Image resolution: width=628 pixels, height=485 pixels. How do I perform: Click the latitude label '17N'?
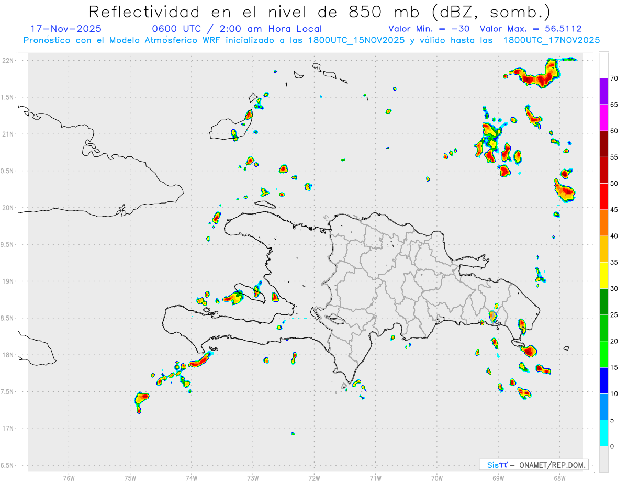click(8, 428)
